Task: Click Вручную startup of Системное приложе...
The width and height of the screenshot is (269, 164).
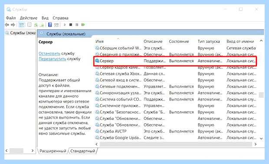Action: click(206, 106)
